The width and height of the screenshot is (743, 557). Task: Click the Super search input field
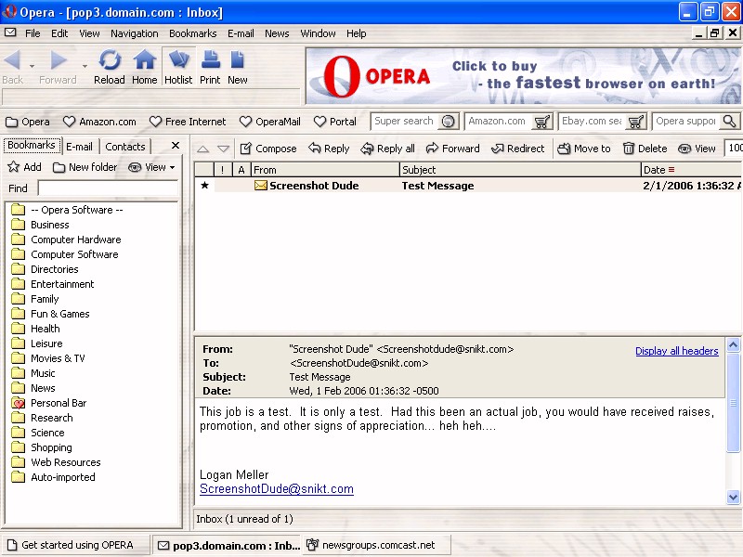pos(405,122)
